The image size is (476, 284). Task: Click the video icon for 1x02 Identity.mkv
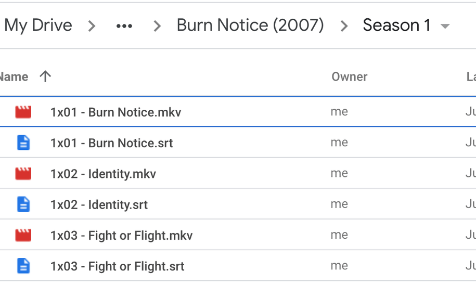pos(23,174)
